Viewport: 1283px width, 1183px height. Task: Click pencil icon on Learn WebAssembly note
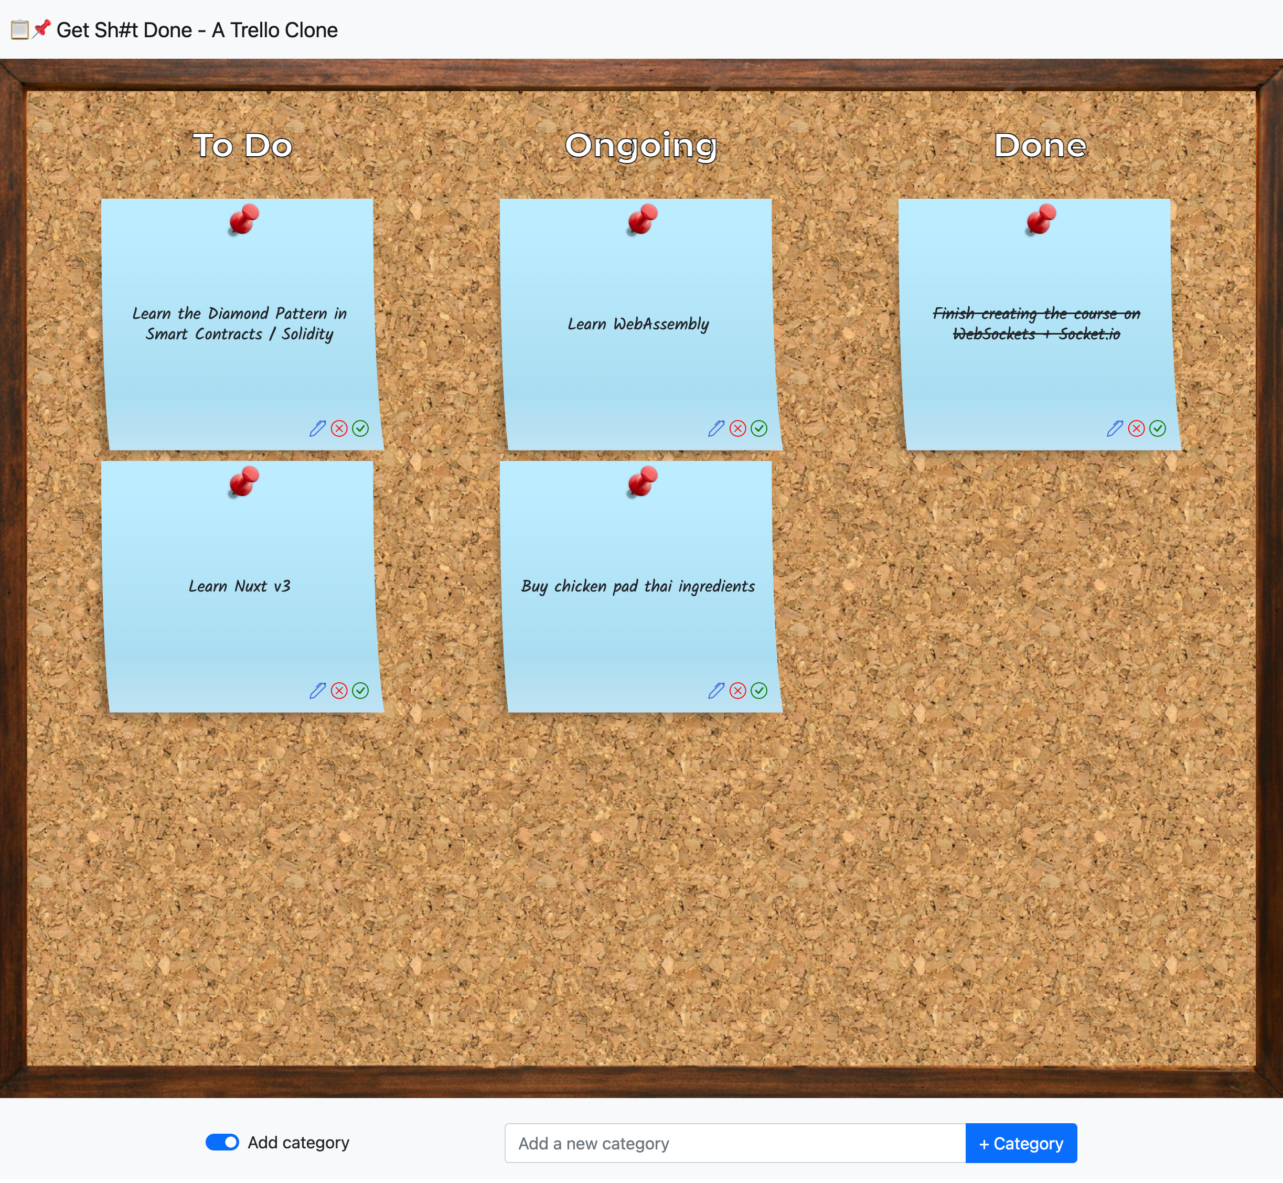[716, 428]
